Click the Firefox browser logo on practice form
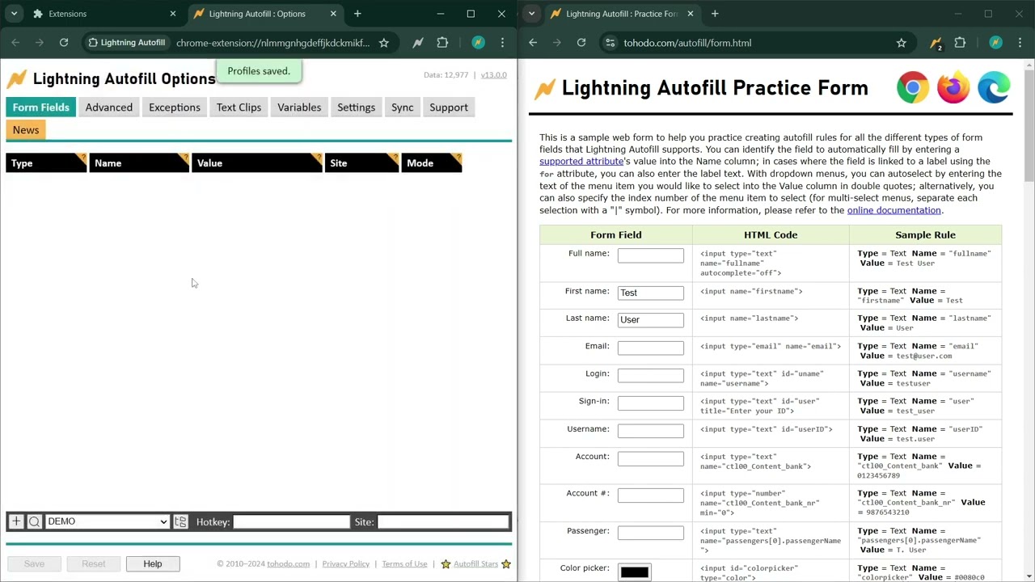The width and height of the screenshot is (1035, 582). tap(953, 87)
